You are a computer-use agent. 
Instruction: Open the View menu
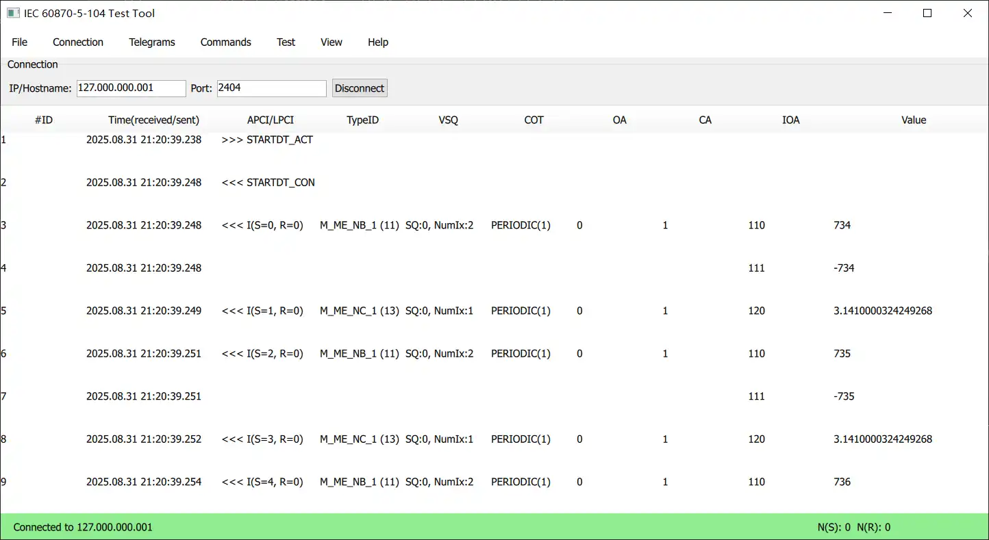(x=331, y=42)
